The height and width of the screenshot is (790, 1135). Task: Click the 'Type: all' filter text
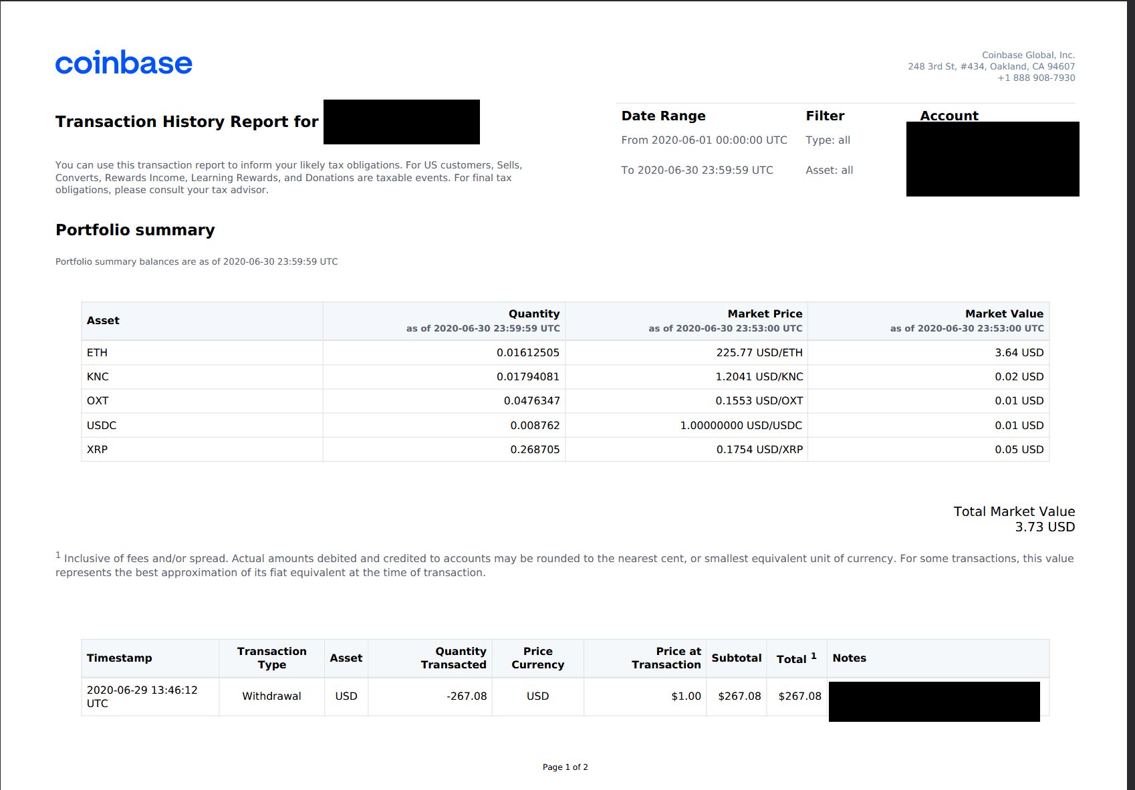(x=828, y=140)
